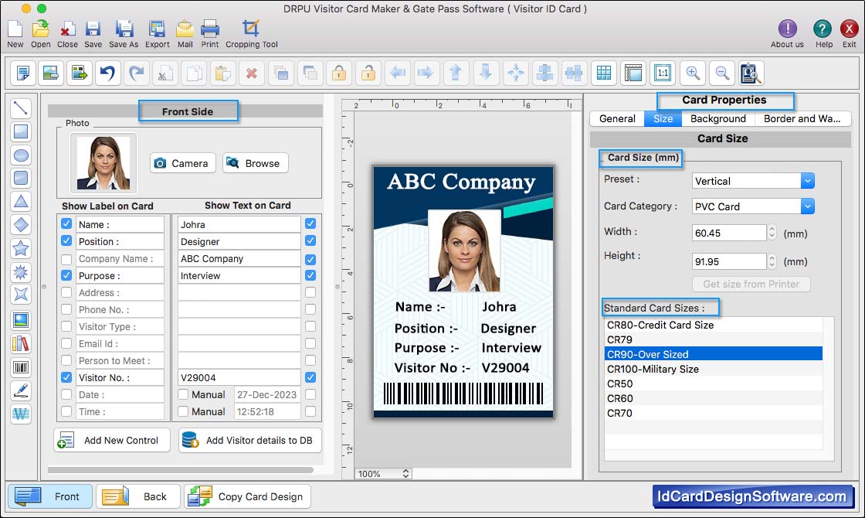The height and width of the screenshot is (518, 865).
Task: Click Add Visitor details to DB
Action: (x=250, y=440)
